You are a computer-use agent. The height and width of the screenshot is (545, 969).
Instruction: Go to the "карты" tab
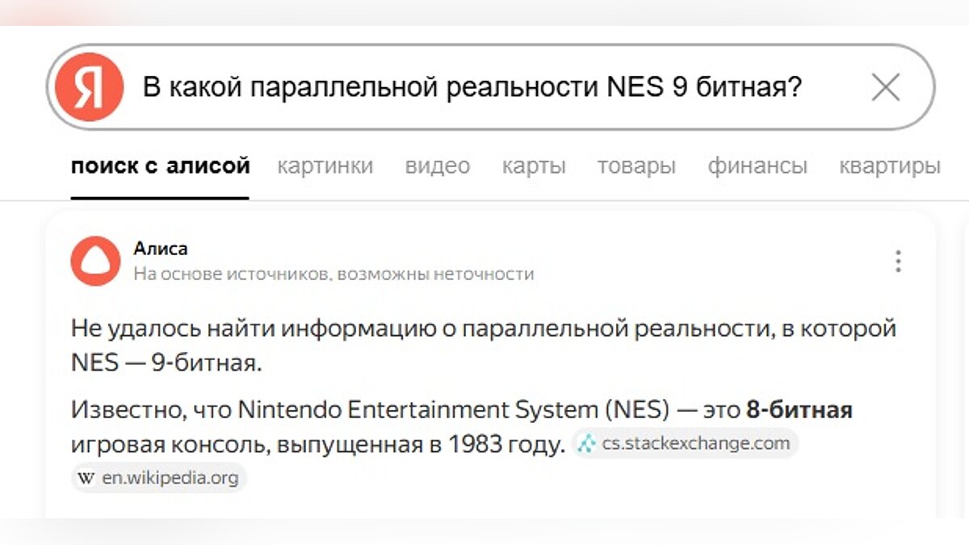[534, 166]
